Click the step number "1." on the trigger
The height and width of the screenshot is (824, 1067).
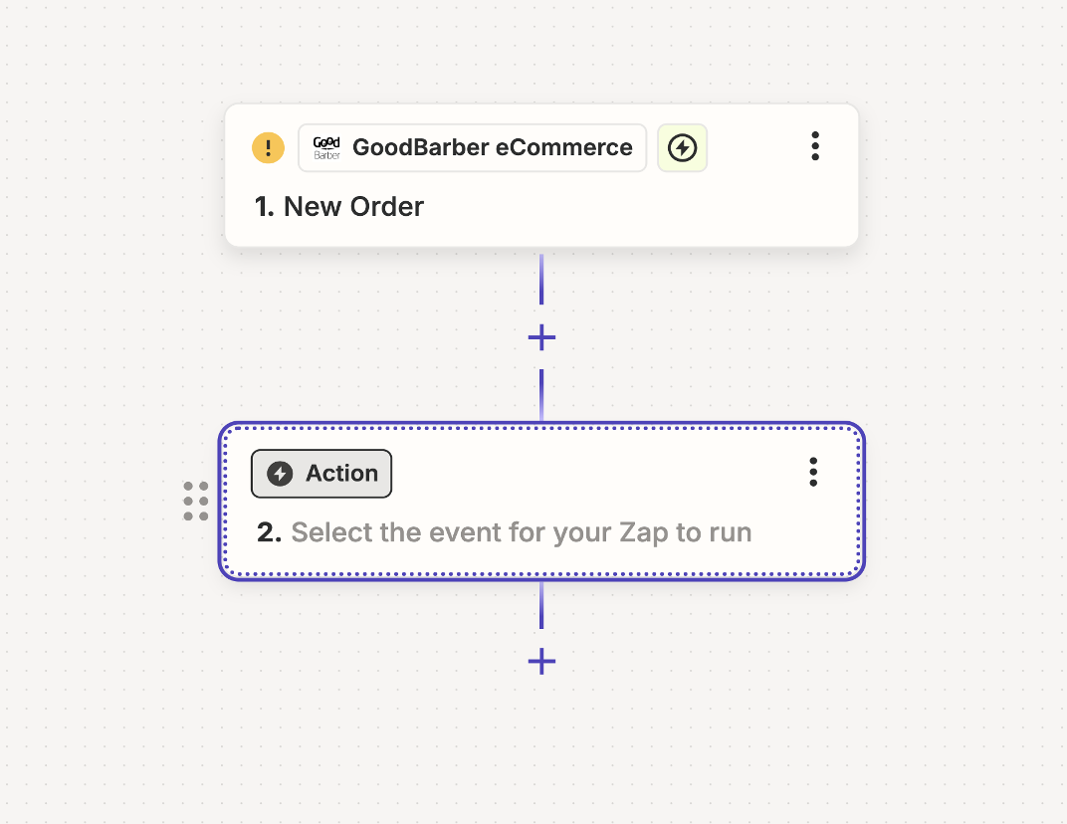[265, 207]
